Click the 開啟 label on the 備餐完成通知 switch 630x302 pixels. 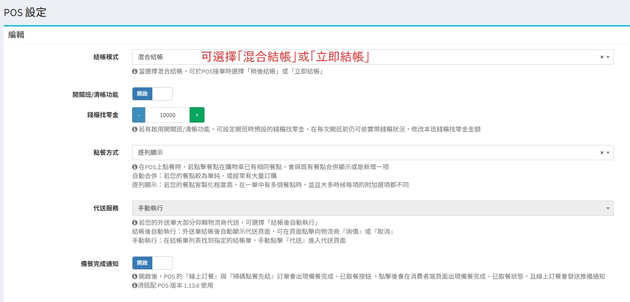tap(142, 263)
